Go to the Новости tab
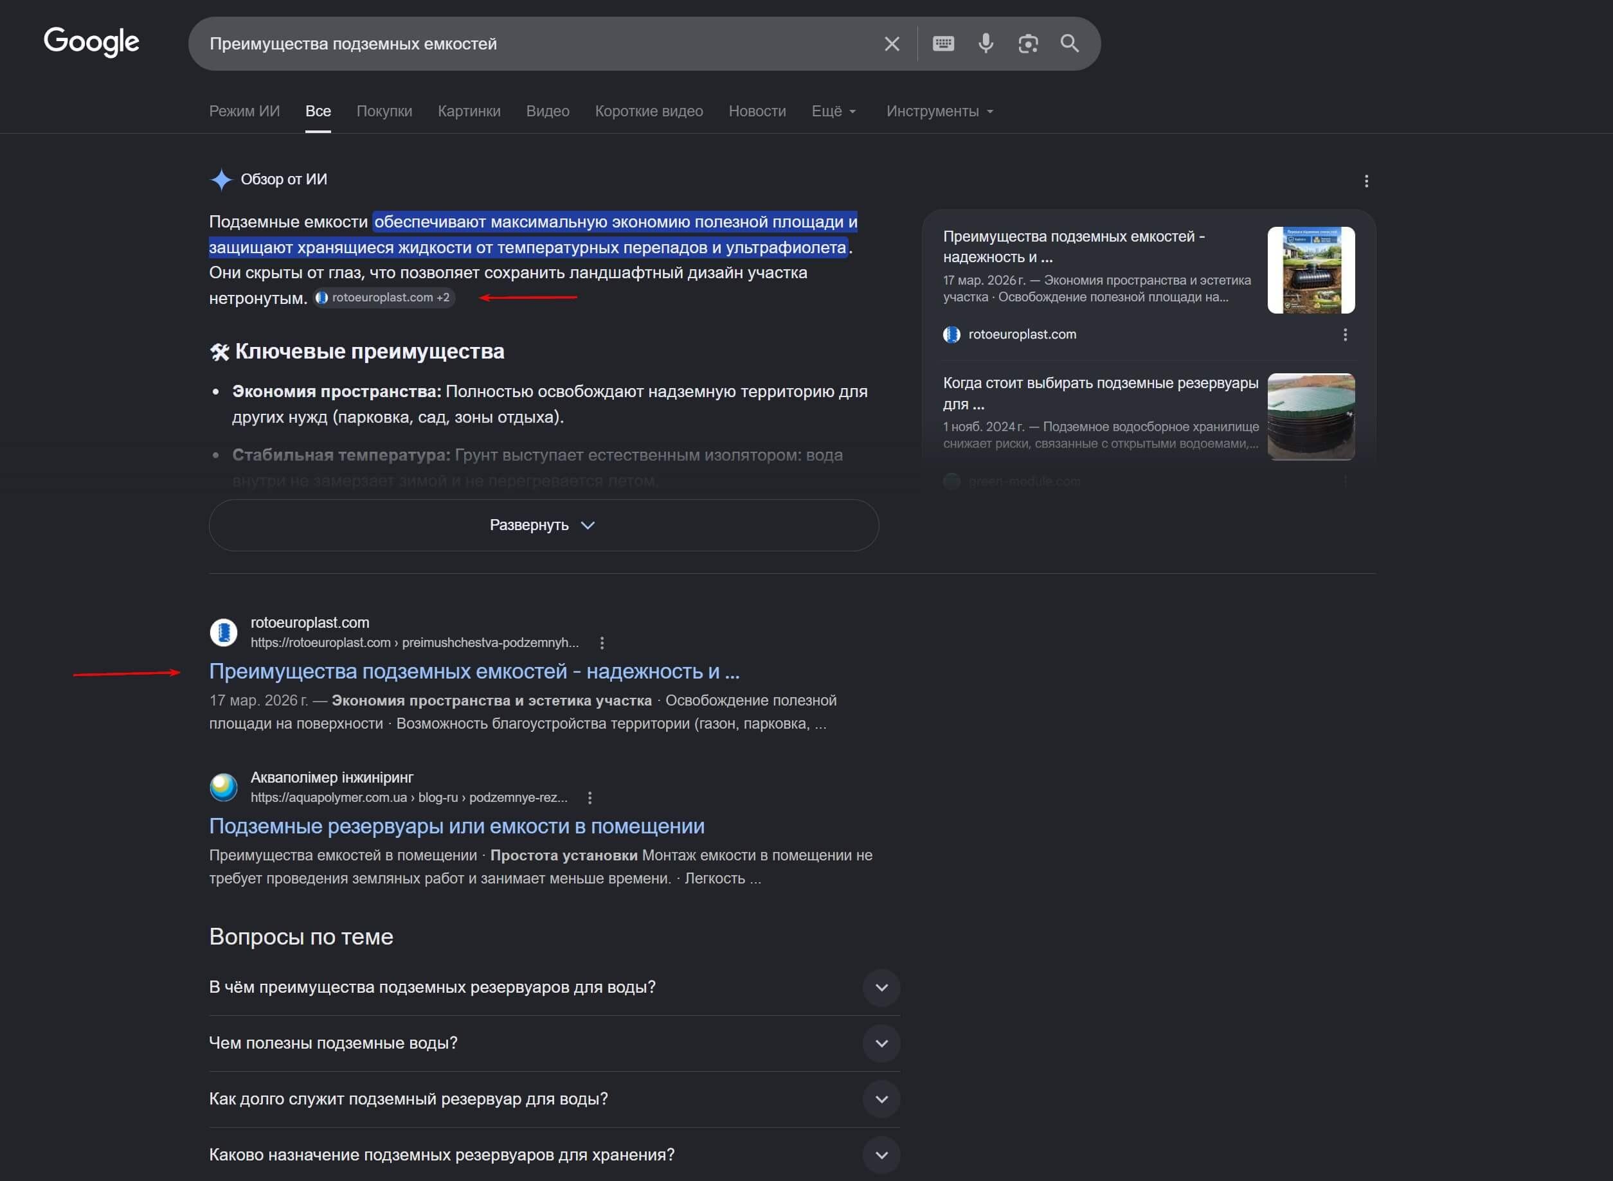The height and width of the screenshot is (1181, 1613). tap(757, 111)
